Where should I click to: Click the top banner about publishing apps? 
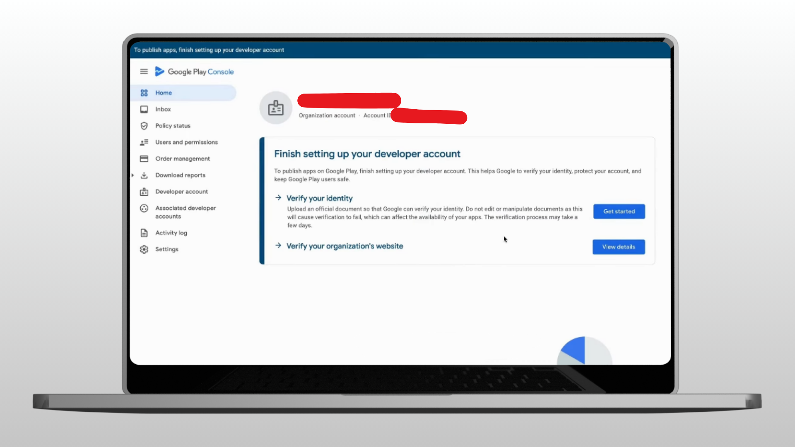click(x=400, y=50)
